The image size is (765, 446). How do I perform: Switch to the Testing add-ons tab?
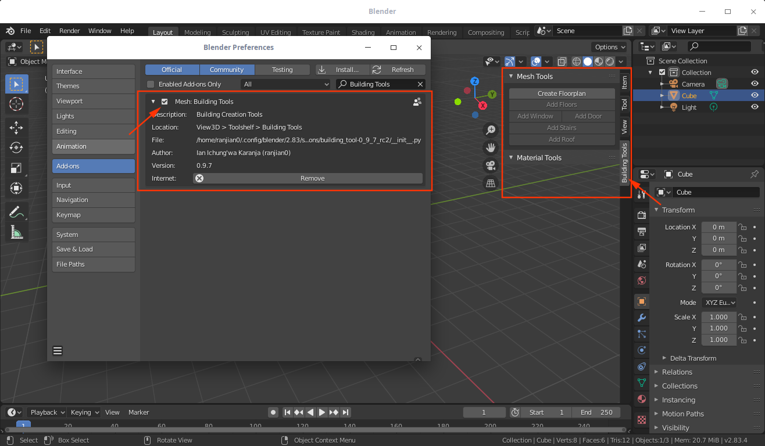(282, 70)
